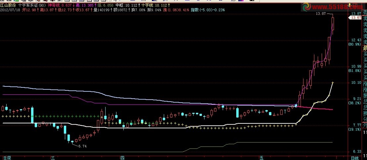This screenshot has width=367, height=160.
Task: Click the turnover amount 额18872
Action: [x=120, y=10]
